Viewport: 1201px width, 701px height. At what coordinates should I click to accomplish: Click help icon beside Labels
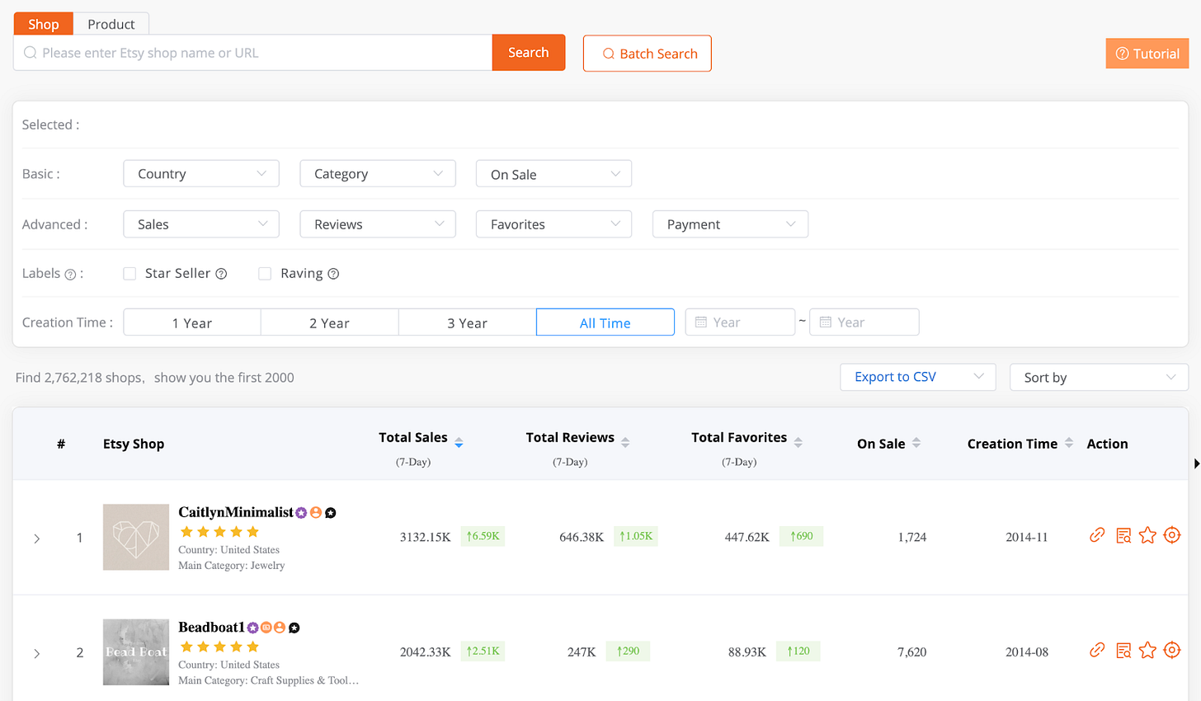click(70, 275)
